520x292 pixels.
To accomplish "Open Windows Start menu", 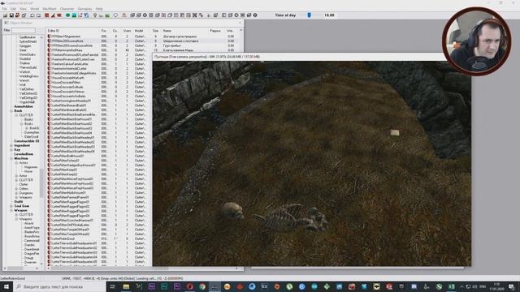I will [x=6, y=286].
